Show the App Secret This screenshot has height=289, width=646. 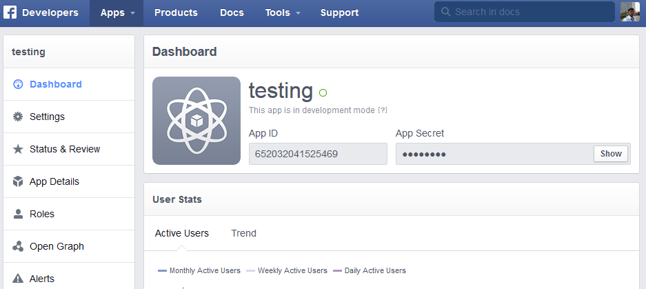pos(611,154)
